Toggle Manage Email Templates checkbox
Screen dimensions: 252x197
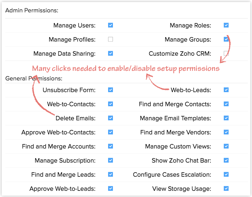point(226,118)
